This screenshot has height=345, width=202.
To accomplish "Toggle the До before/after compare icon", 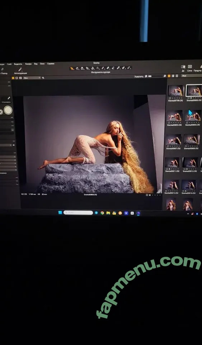I will click(183, 67).
